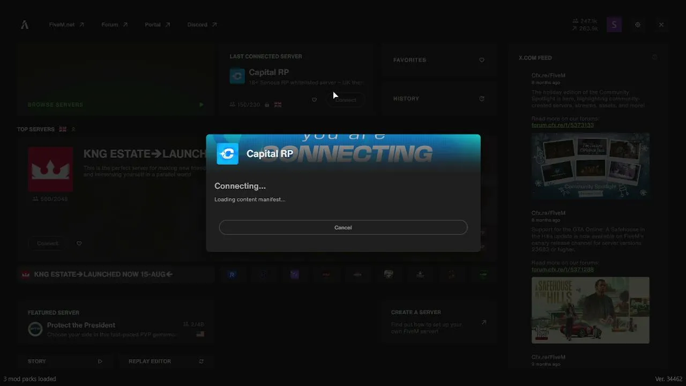This screenshot has height=386, width=686.
Task: Close the FiveM launcher with the X icon
Action: 661,25
